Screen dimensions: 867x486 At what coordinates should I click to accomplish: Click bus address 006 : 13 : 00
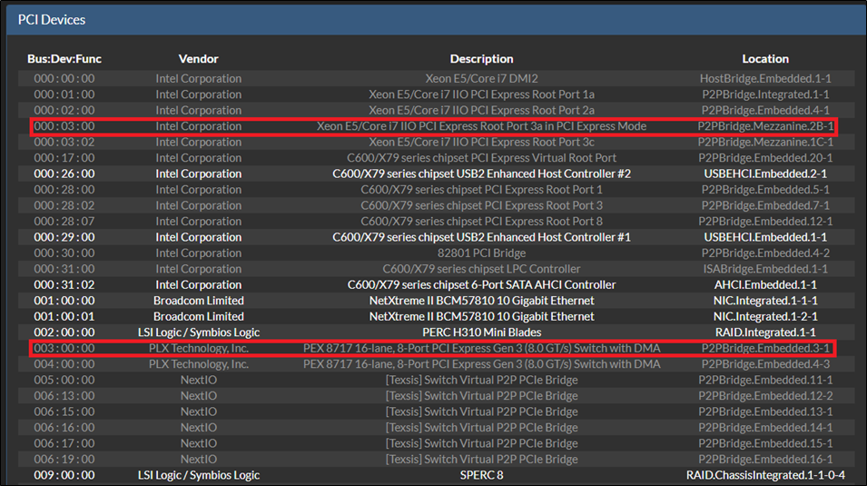64,396
